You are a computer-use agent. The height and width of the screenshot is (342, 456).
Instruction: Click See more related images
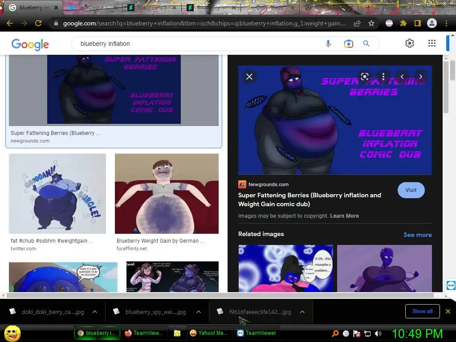417,235
